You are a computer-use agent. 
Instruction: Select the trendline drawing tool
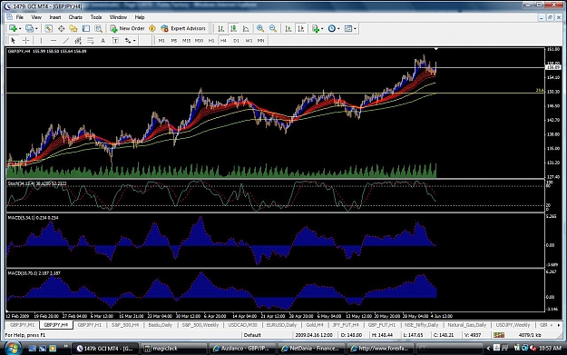coord(65,41)
